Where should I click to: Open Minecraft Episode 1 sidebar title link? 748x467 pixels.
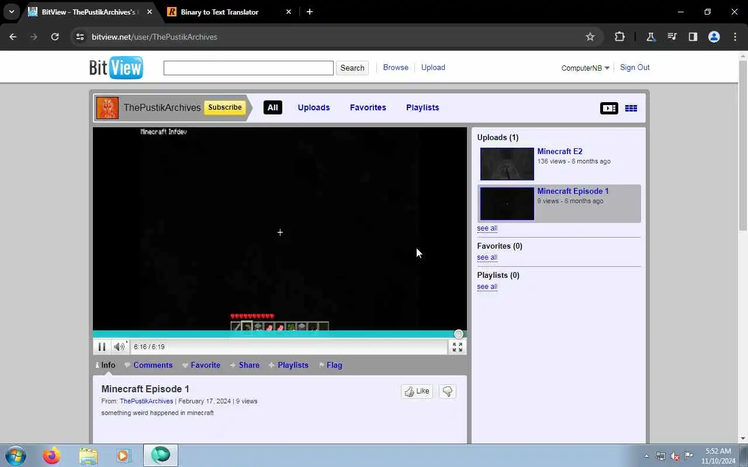573,191
